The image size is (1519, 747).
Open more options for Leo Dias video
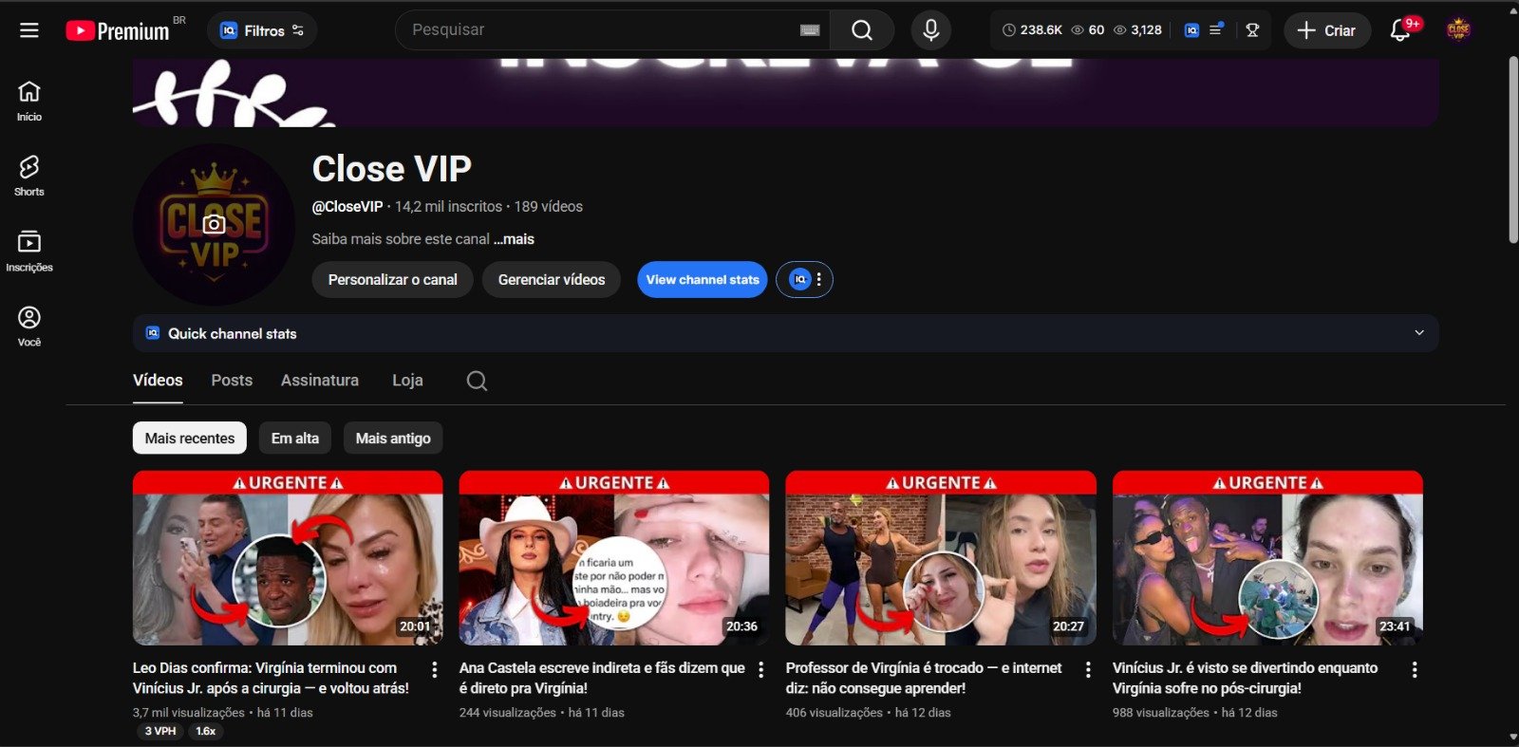click(x=435, y=669)
